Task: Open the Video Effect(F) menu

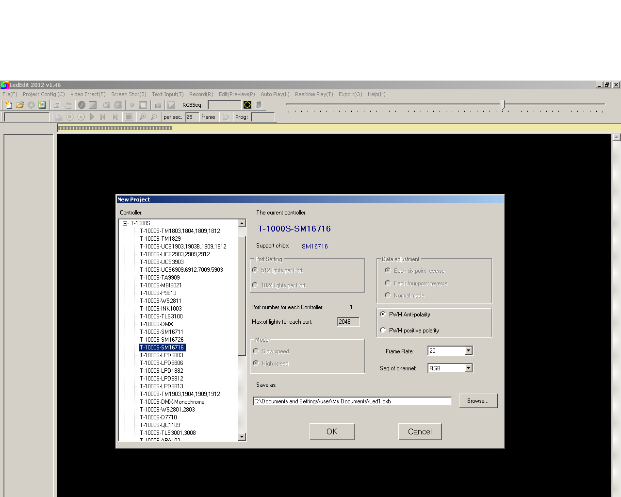Action: [x=88, y=94]
